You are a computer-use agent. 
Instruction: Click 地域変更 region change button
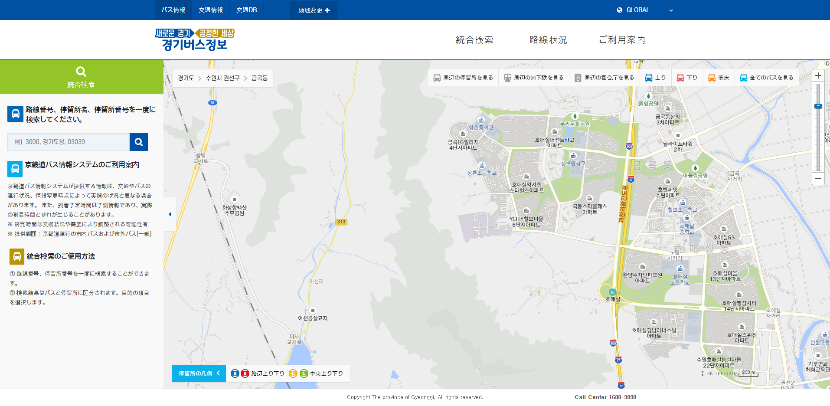314,10
